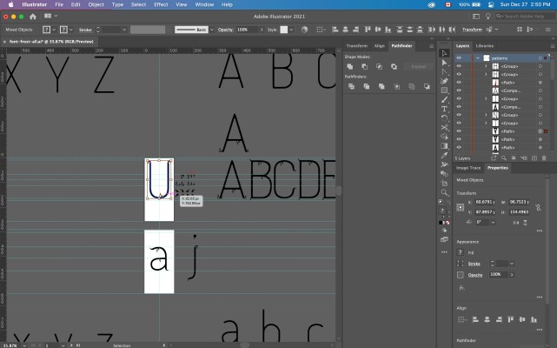
Task: Select the Direct Selection tool
Action: (444, 64)
